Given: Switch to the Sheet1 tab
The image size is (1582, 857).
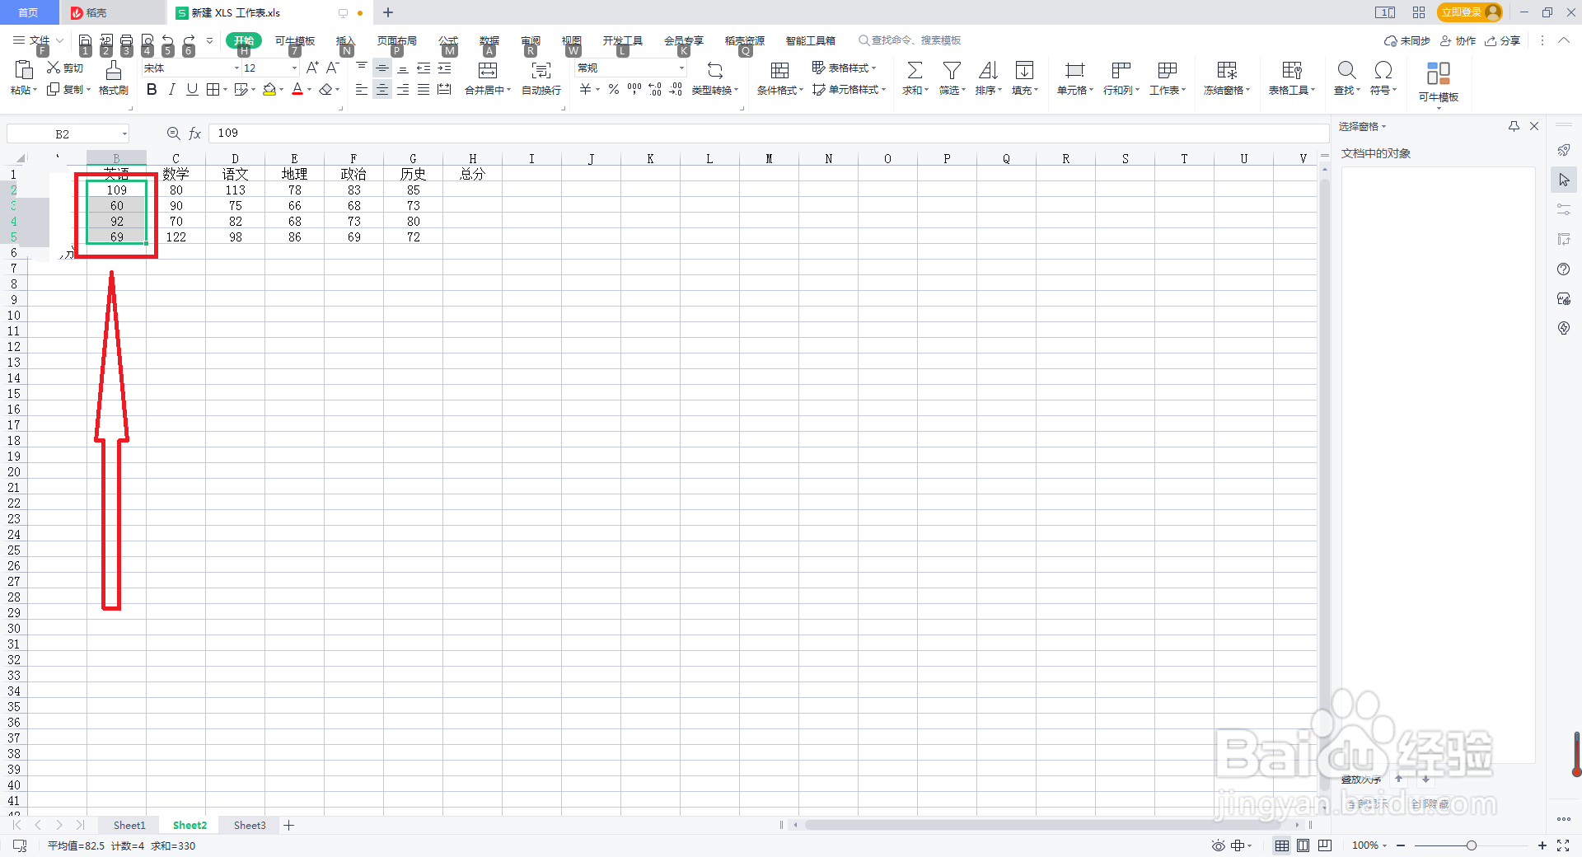Looking at the screenshot, I should [x=129, y=825].
